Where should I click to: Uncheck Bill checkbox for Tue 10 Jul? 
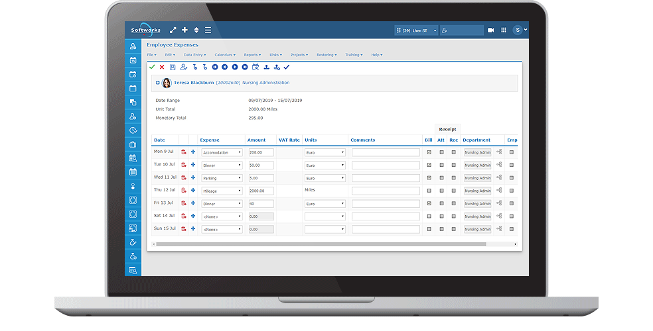(429, 165)
